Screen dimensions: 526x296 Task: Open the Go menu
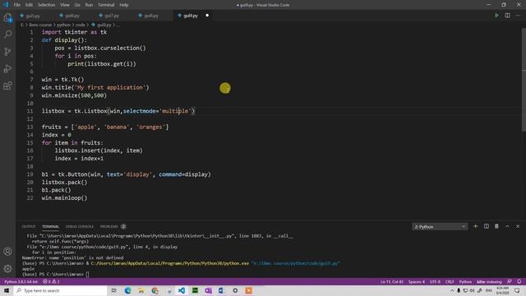[x=77, y=5]
